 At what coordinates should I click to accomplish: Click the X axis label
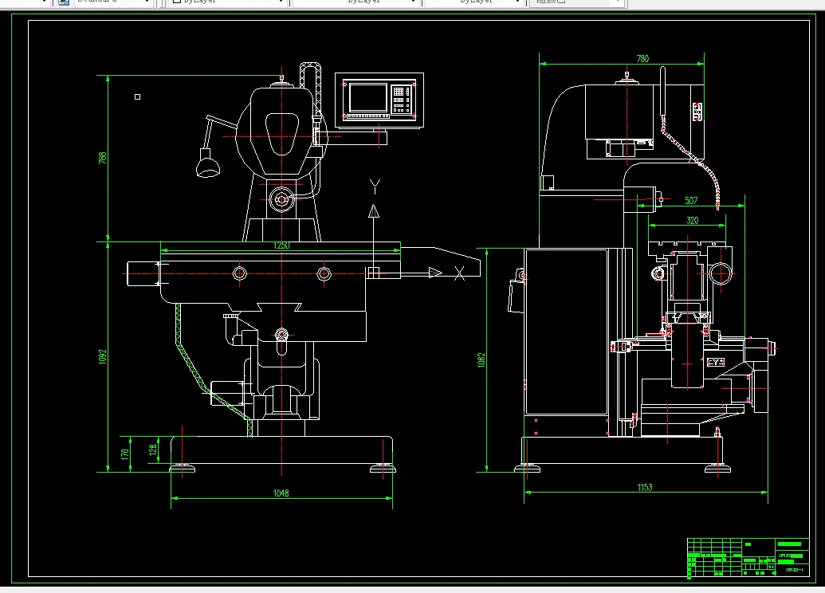(x=459, y=273)
